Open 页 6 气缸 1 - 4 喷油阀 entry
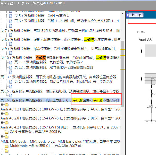156x155 pixels. (67, 21)
